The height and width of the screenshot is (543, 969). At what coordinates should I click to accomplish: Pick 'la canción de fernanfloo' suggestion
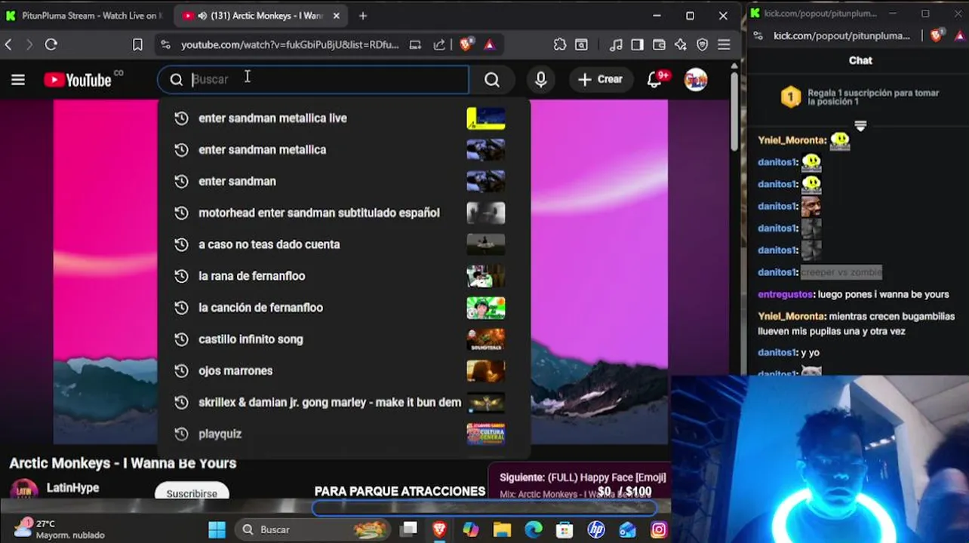[x=343, y=308]
